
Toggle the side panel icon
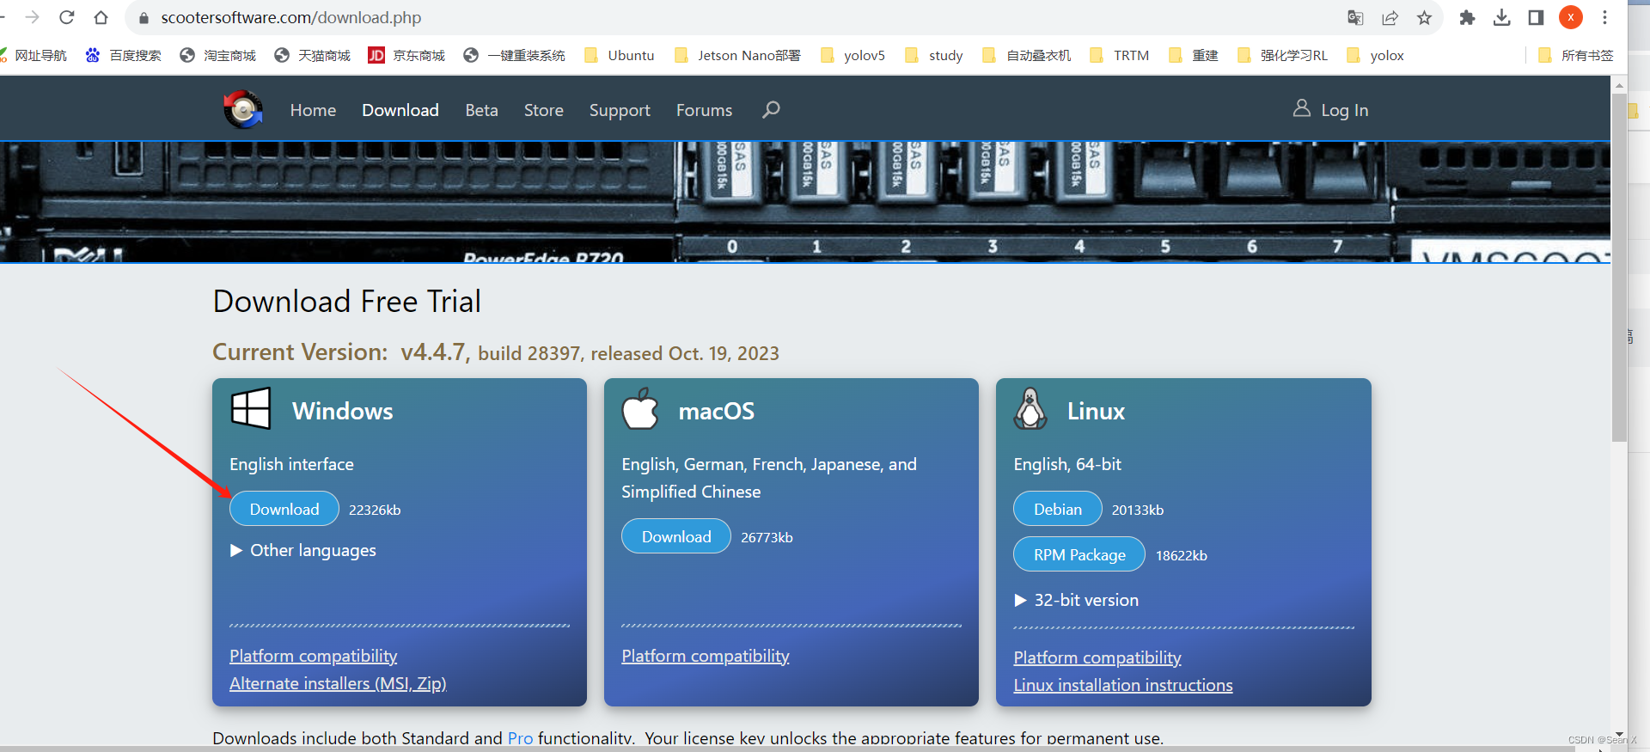coord(1536,17)
